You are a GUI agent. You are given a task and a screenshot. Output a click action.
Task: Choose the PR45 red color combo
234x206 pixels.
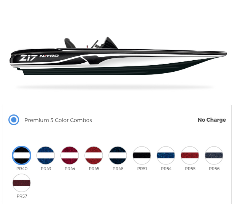point(94,155)
